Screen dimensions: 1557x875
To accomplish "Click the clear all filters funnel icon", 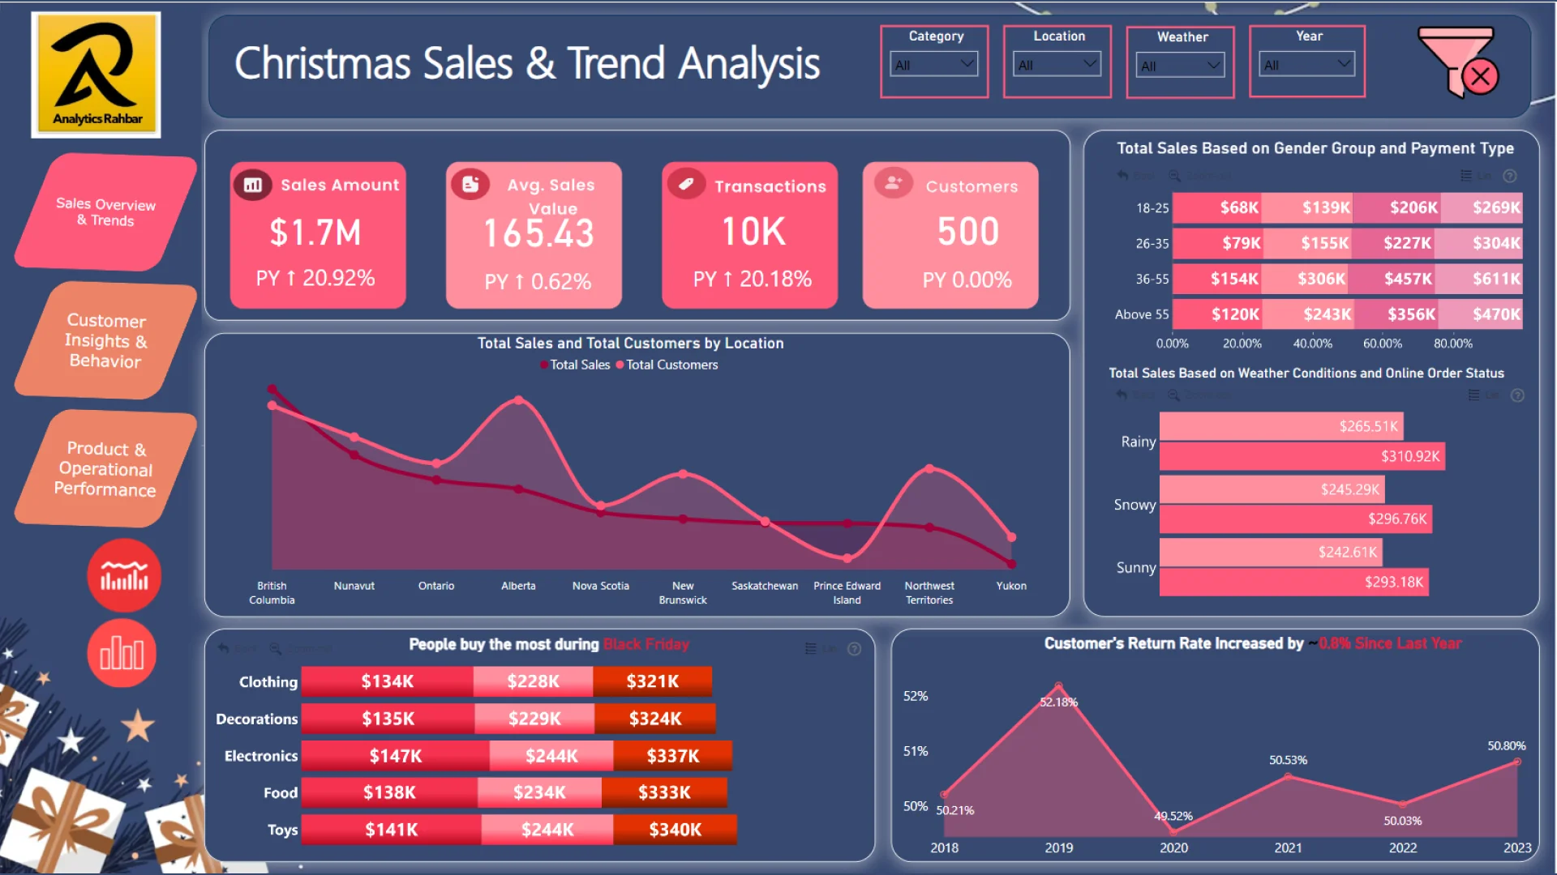I will pos(1458,62).
